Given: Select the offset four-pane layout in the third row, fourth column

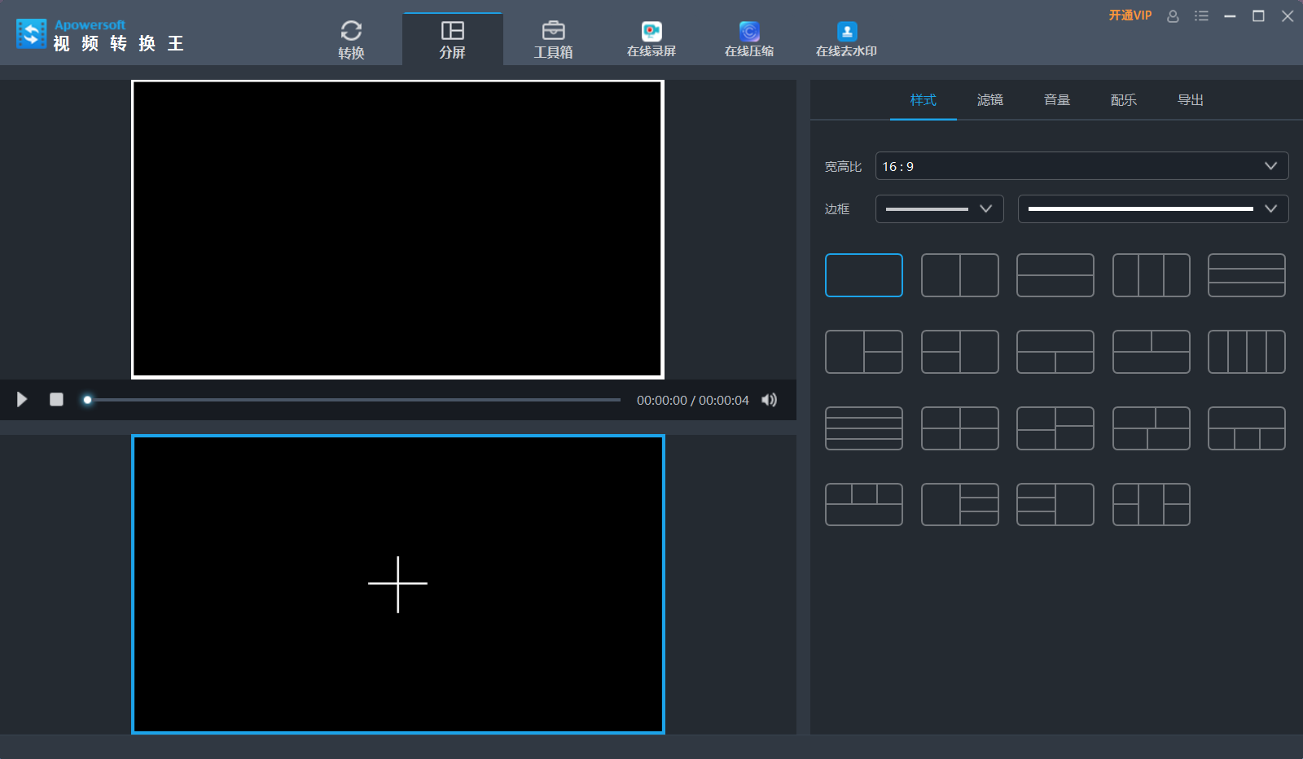Looking at the screenshot, I should pos(1152,428).
